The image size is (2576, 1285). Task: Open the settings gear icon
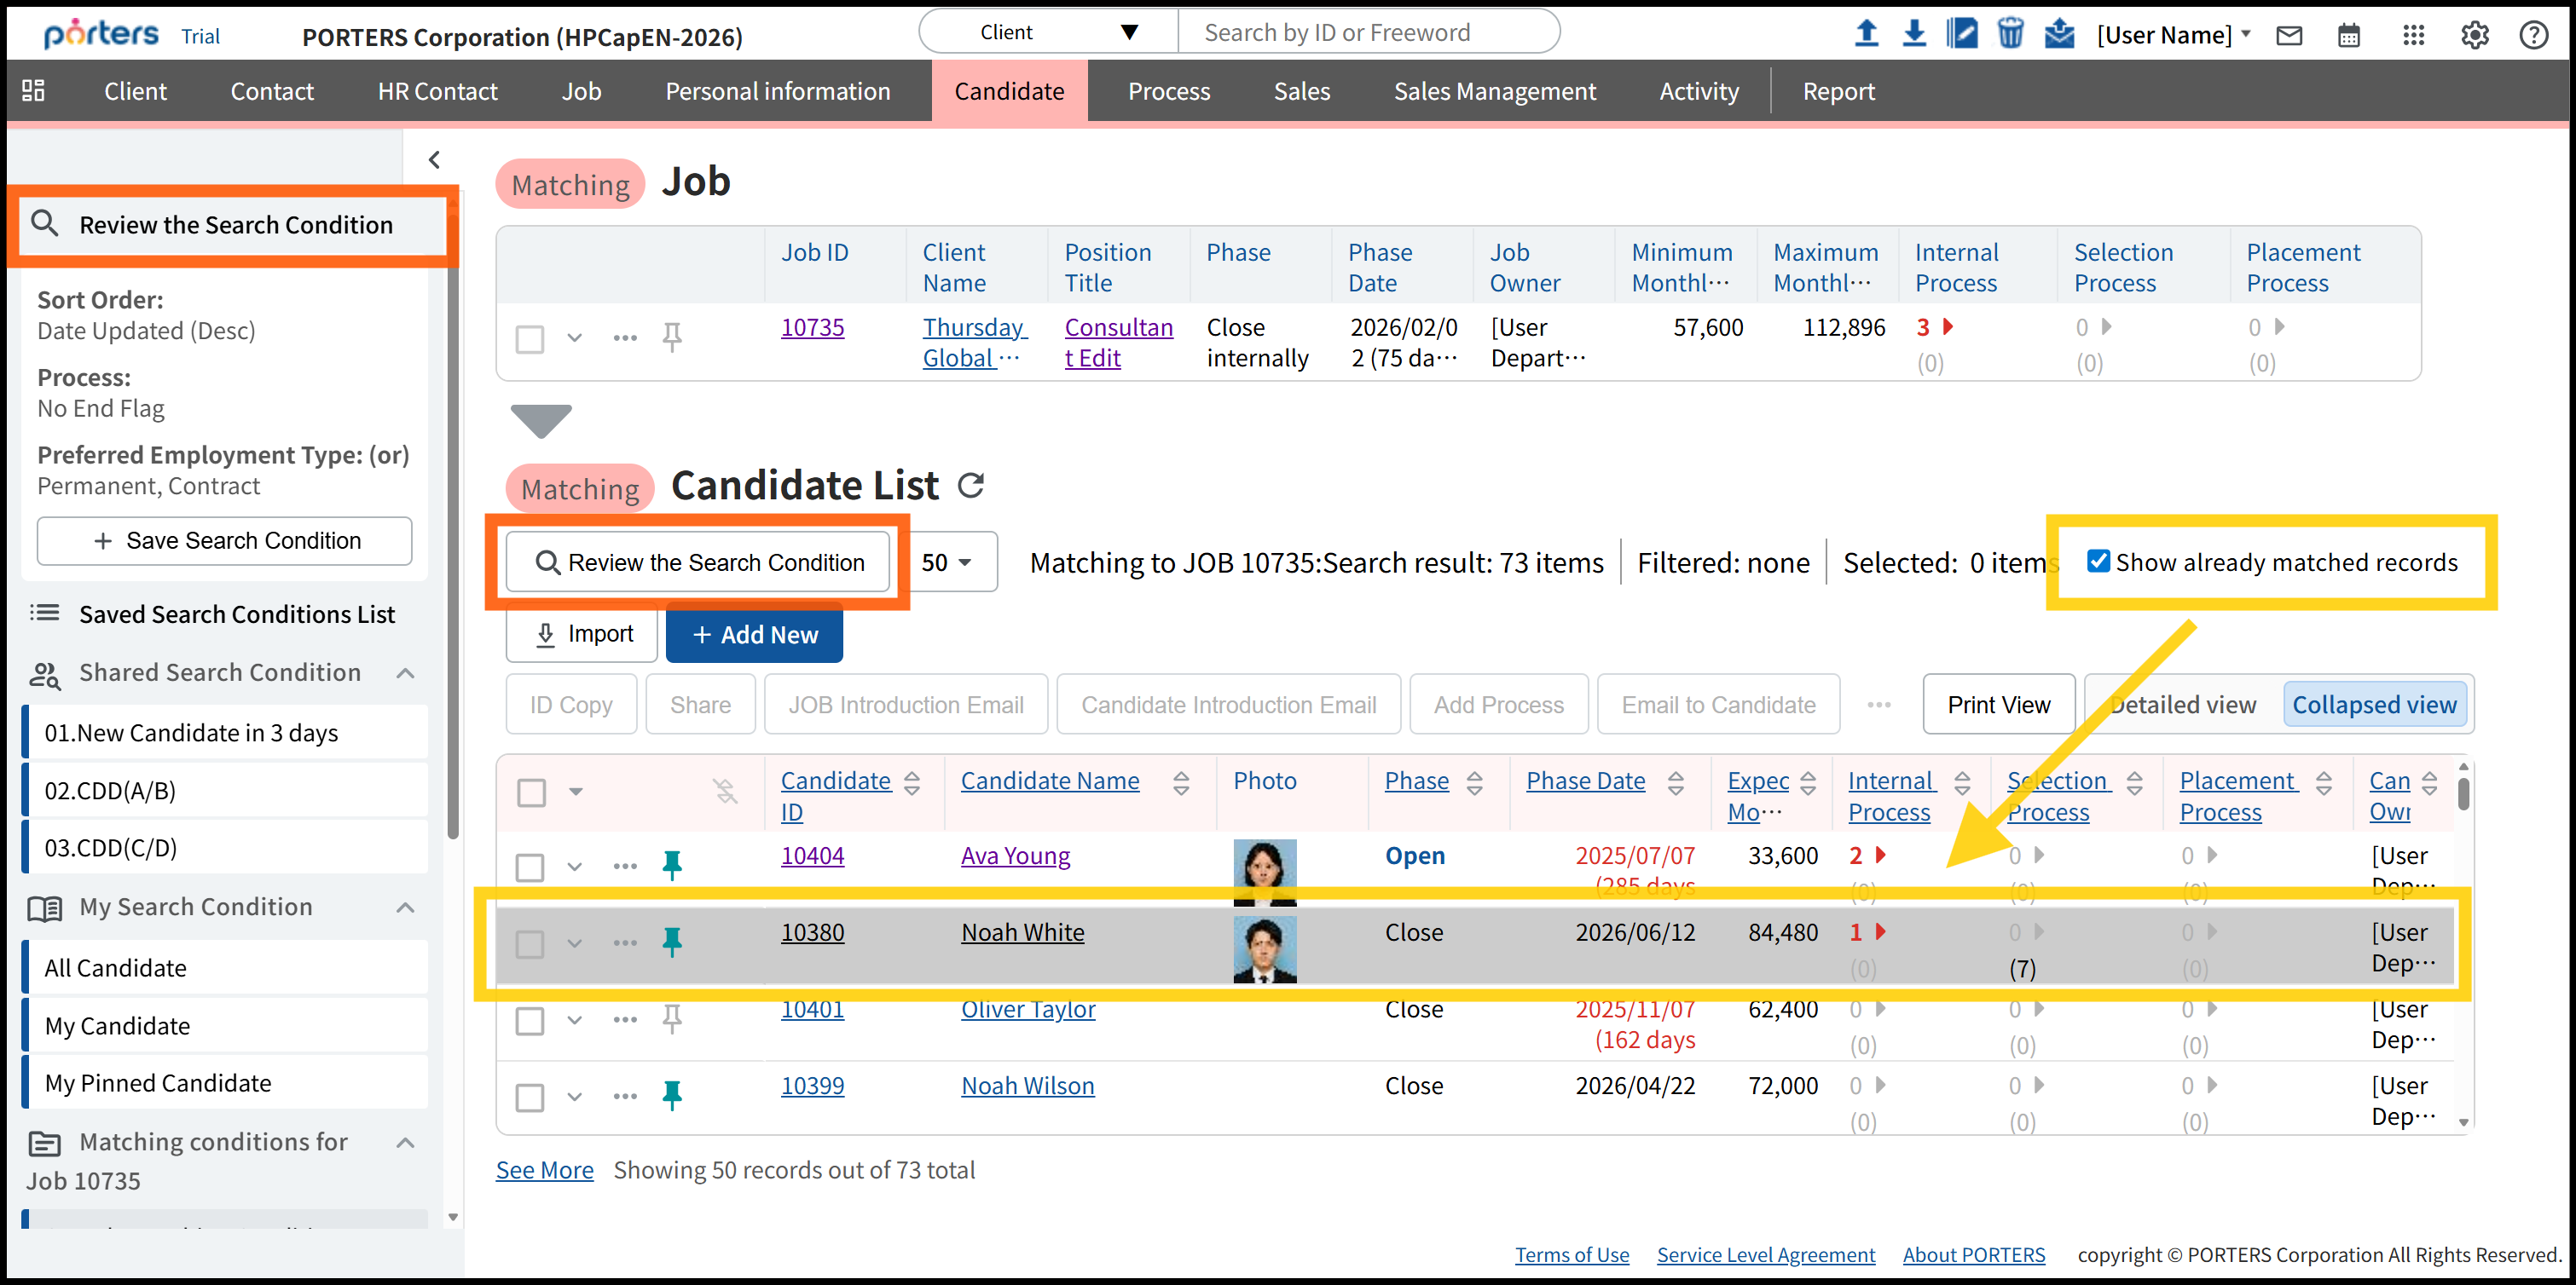2474,36
